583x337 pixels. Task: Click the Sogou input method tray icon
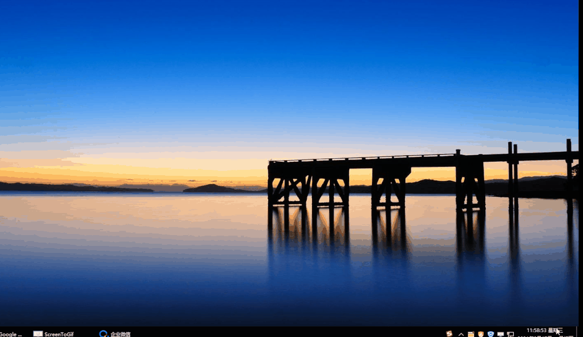[x=449, y=334]
